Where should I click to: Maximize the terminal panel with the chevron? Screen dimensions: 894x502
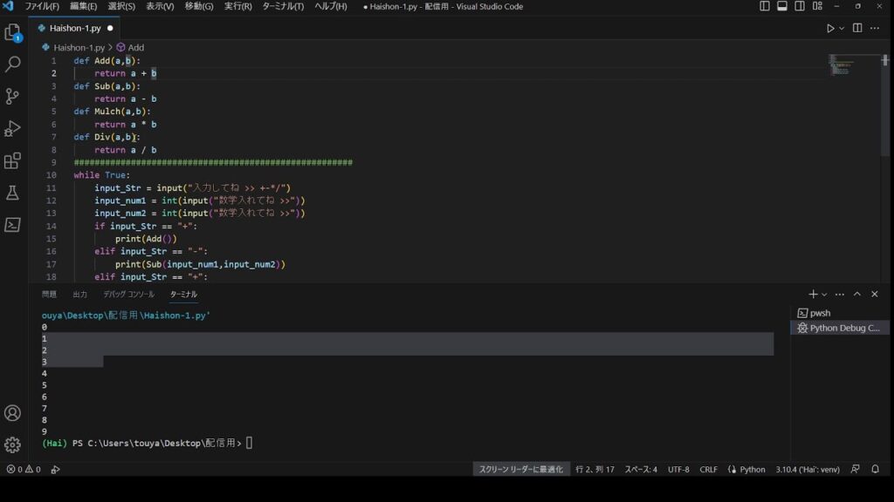coord(857,295)
